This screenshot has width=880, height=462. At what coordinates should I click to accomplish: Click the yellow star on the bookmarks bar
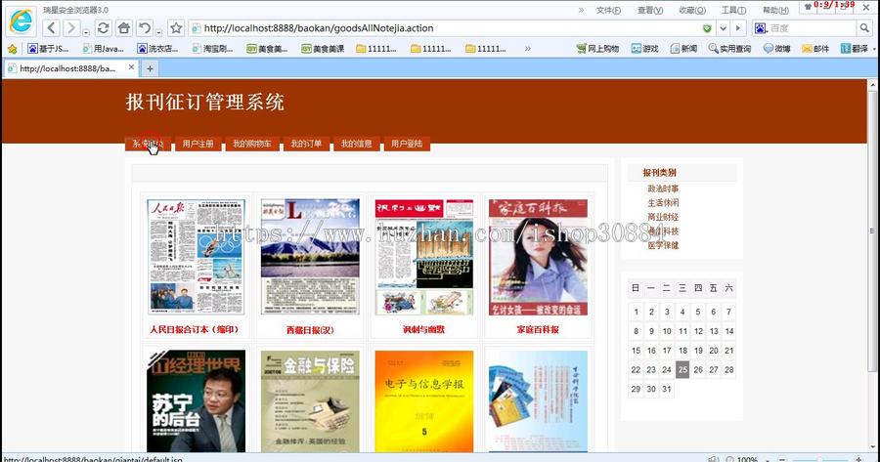click(13, 49)
